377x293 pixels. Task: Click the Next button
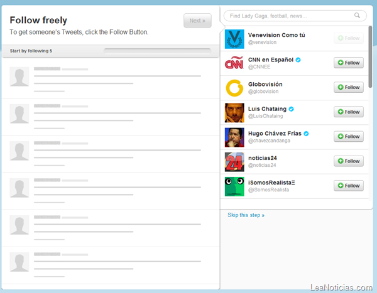(197, 21)
